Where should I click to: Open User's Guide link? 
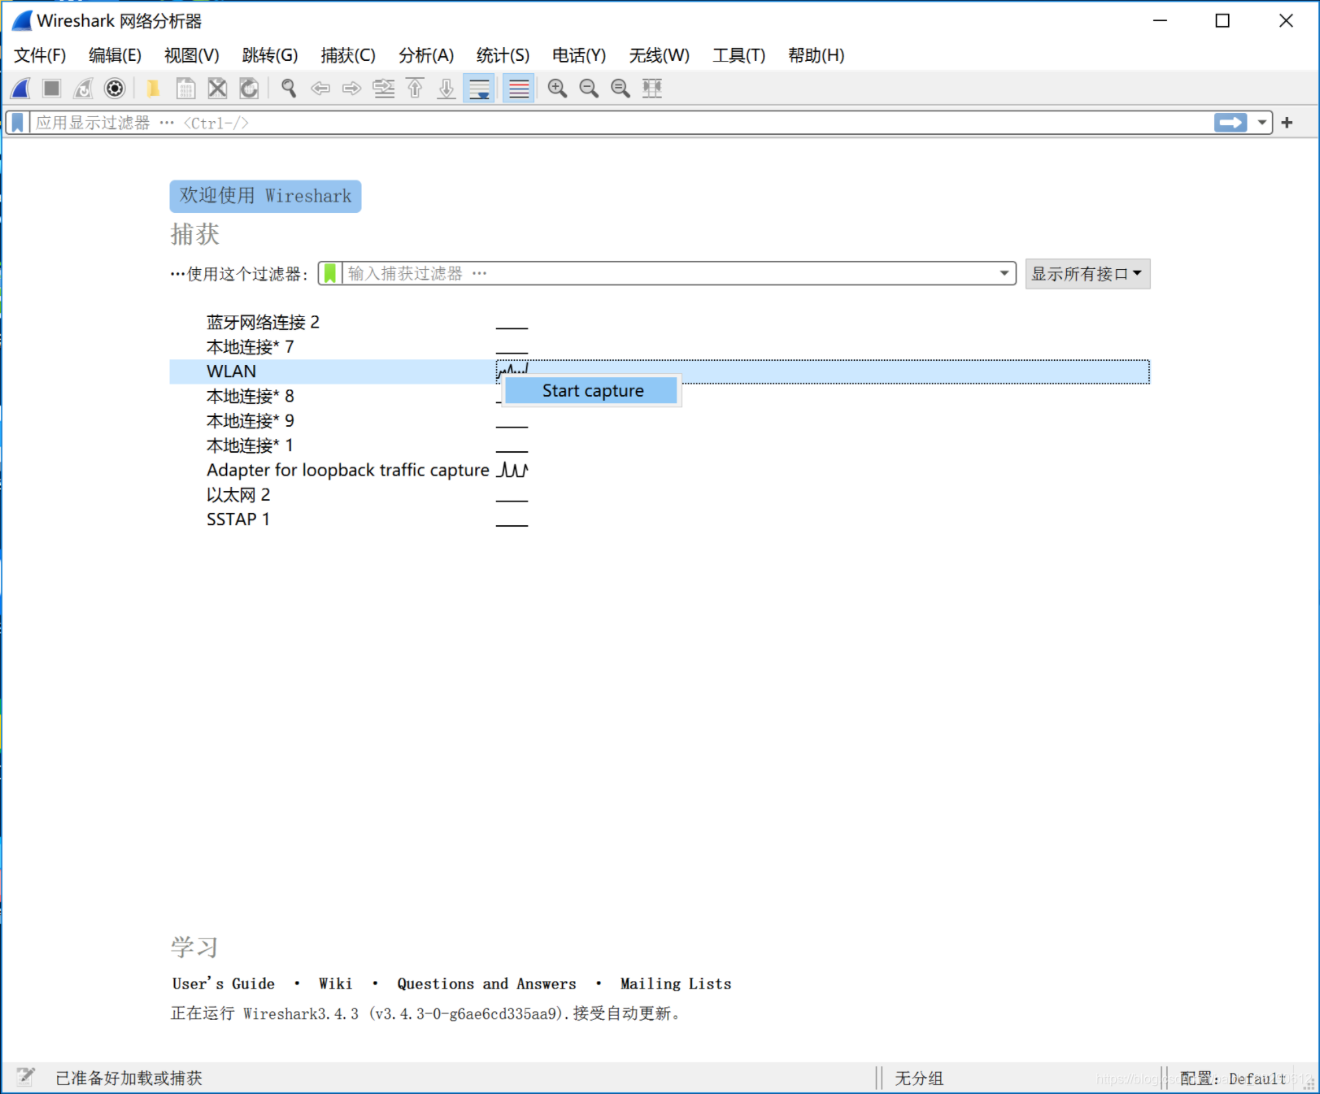click(224, 983)
